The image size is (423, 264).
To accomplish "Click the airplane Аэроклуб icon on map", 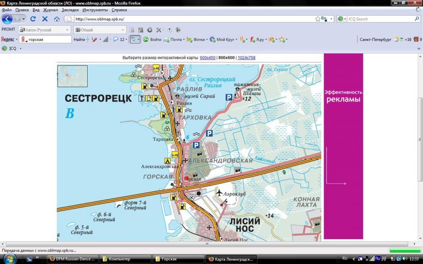I will [219, 193].
